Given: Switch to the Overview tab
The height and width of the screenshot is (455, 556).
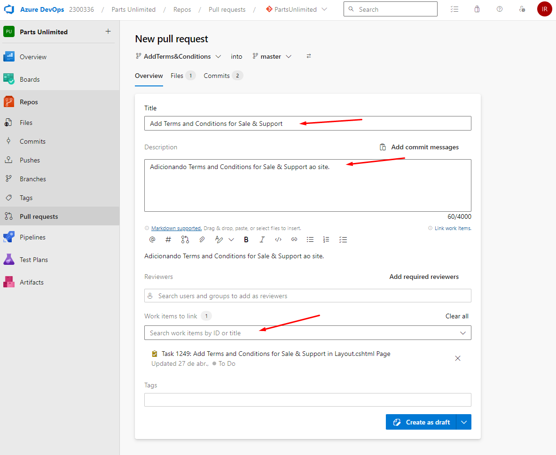Looking at the screenshot, I should point(149,76).
